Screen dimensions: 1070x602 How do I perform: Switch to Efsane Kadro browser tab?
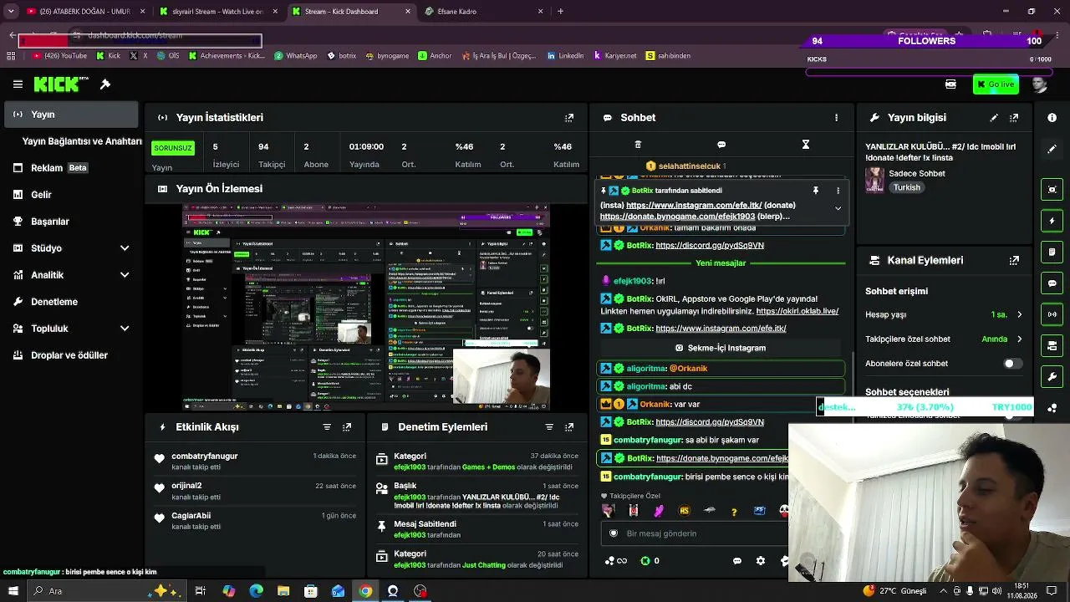[x=484, y=12]
